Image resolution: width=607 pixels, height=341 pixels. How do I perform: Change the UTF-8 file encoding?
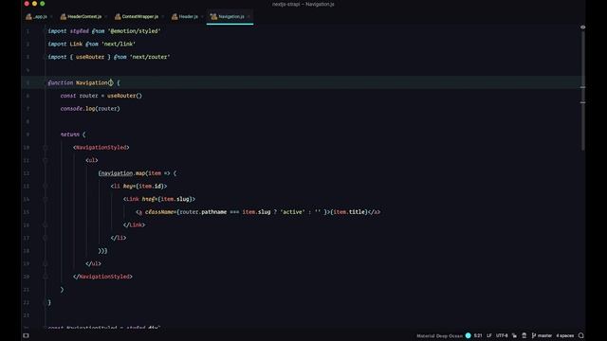tap(502, 335)
